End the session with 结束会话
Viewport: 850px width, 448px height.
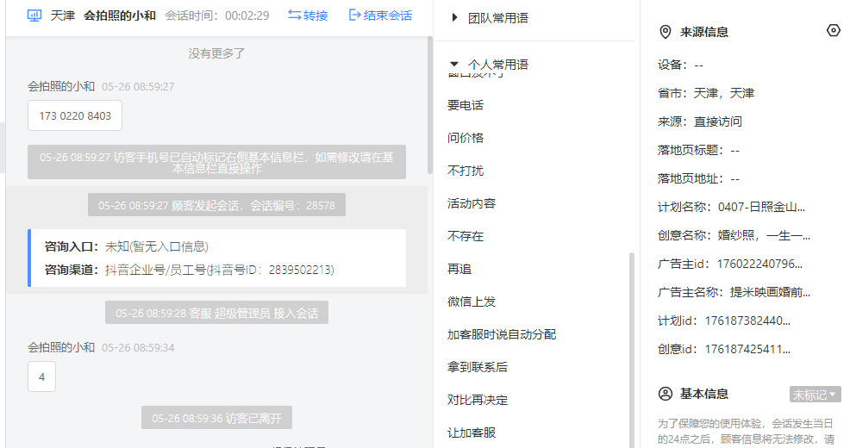pyautogui.click(x=380, y=16)
